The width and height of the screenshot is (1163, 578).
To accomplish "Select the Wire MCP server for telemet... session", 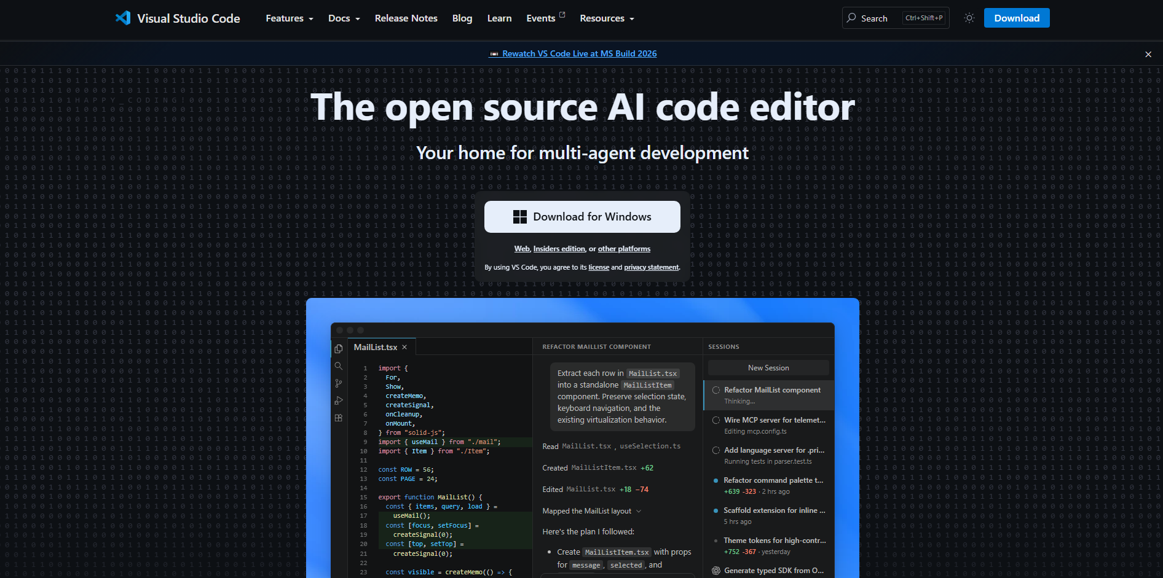I will 769,425.
